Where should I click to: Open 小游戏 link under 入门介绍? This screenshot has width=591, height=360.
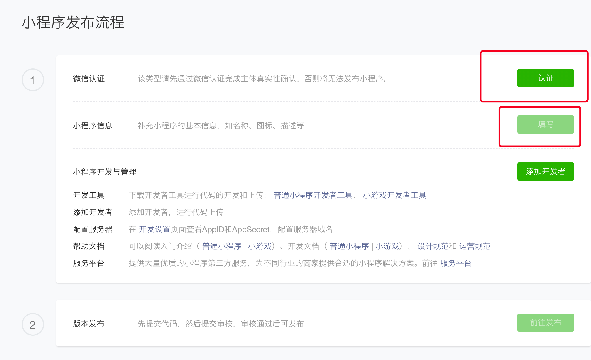pos(260,246)
